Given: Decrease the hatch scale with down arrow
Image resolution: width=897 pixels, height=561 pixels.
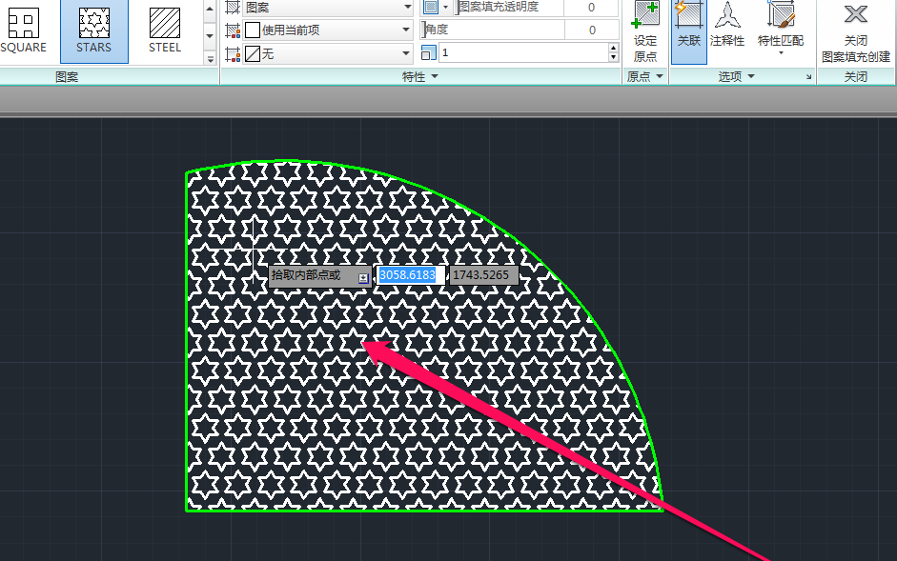Looking at the screenshot, I should [x=613, y=57].
